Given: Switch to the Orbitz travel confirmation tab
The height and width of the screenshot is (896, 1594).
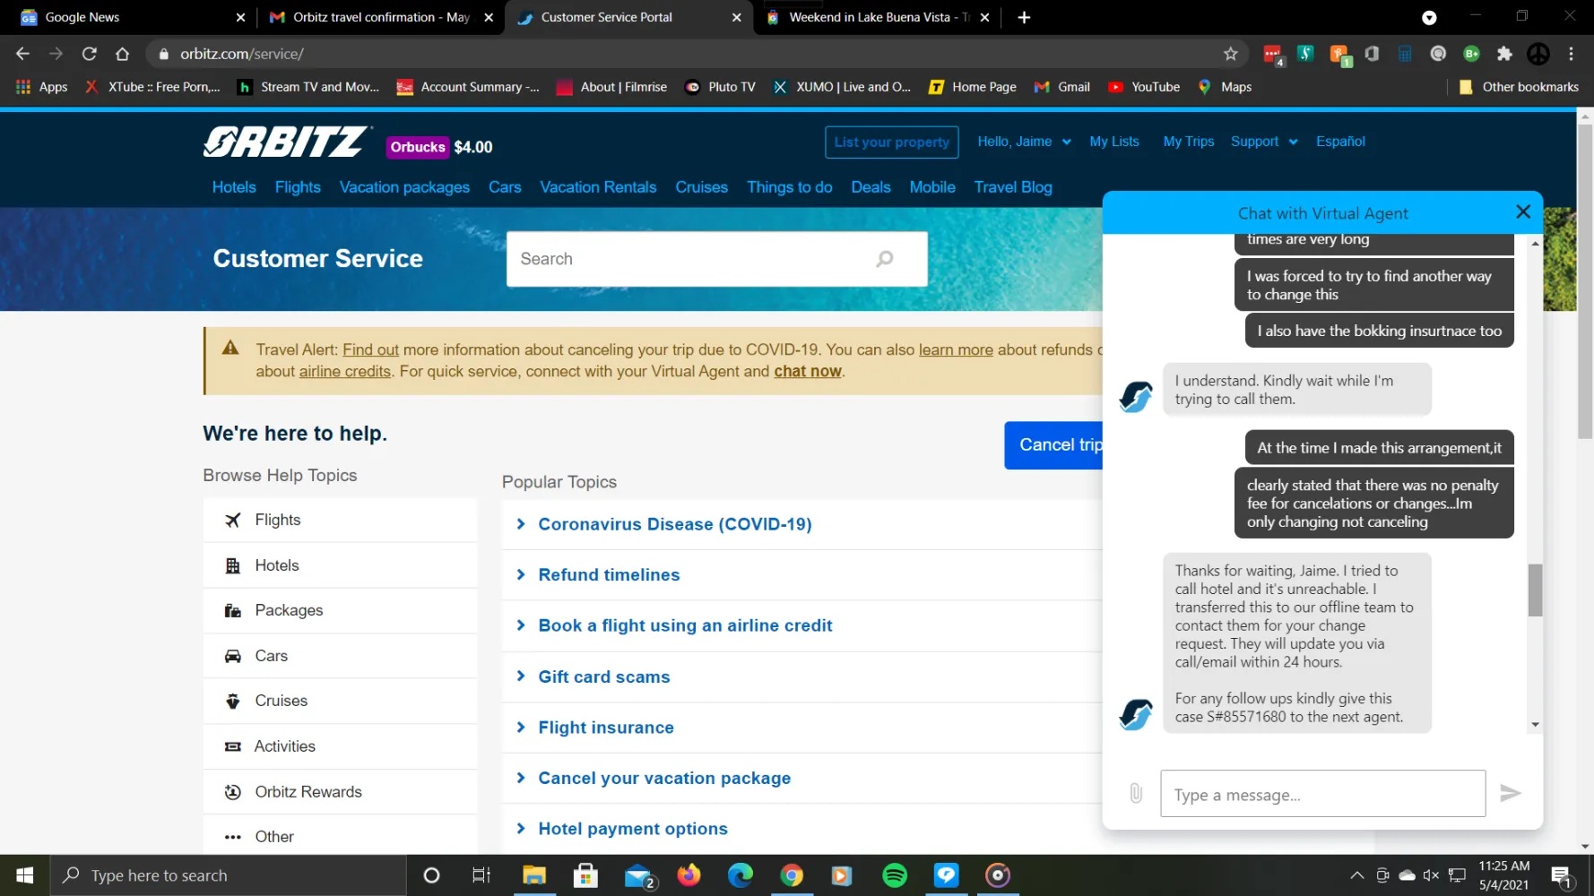Looking at the screenshot, I should click(x=381, y=17).
